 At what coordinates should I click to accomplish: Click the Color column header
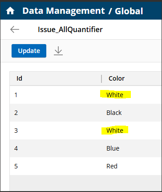(117, 78)
